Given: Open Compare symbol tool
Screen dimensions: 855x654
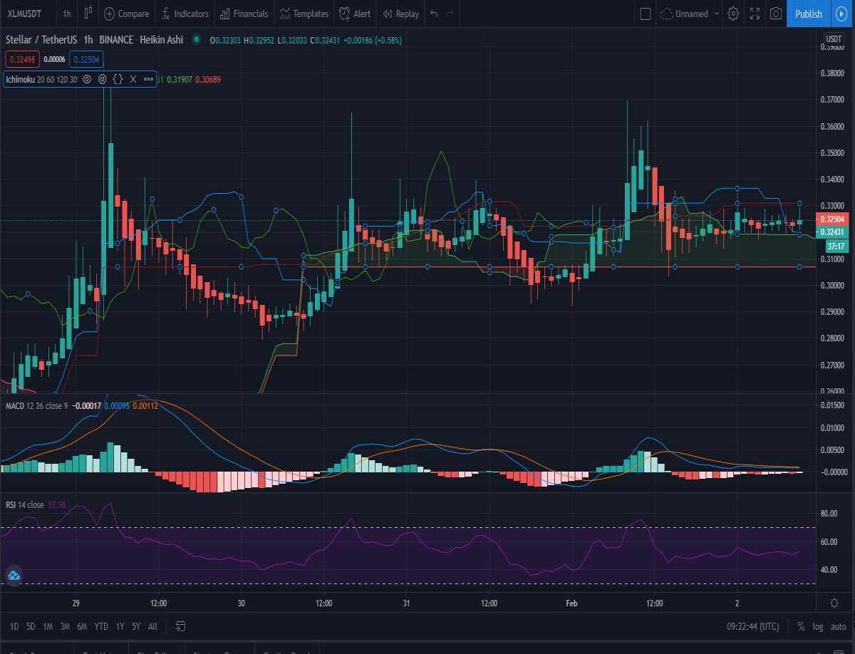Looking at the screenshot, I should point(127,14).
